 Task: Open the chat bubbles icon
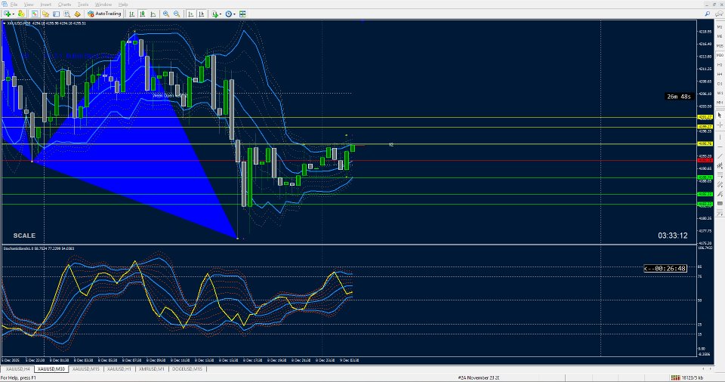[x=719, y=14]
